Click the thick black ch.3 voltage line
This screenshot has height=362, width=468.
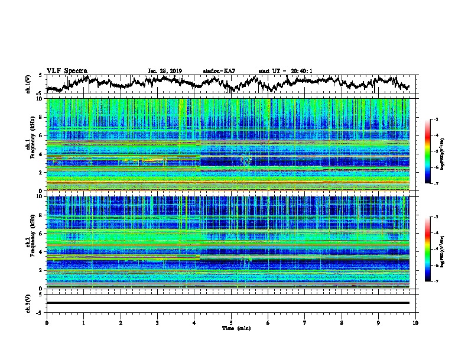228,303
